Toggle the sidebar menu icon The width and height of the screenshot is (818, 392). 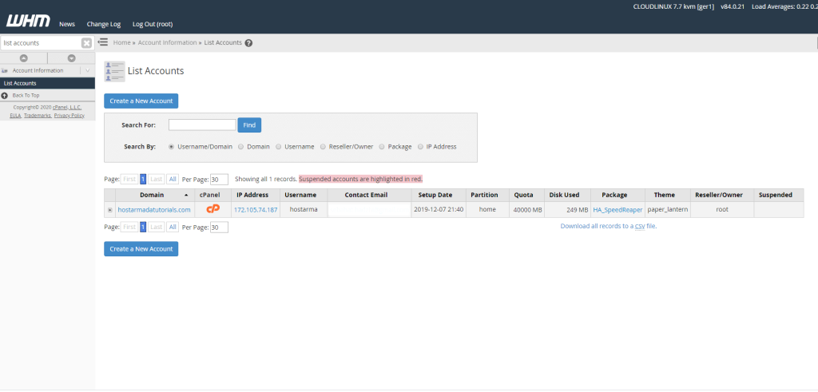click(103, 42)
